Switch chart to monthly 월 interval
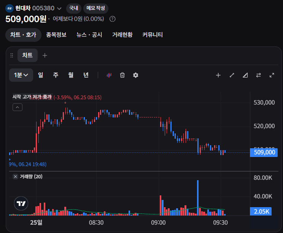Screen dimensions: 283x233 71,75
